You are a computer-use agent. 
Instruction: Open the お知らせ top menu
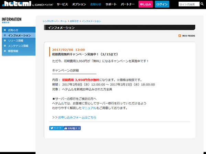coord(96,4)
